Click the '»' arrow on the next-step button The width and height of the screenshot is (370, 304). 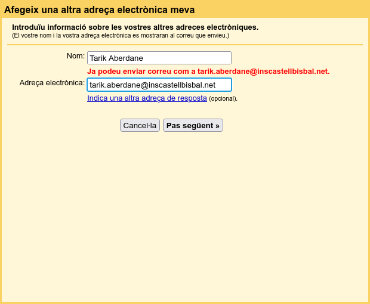[218, 126]
